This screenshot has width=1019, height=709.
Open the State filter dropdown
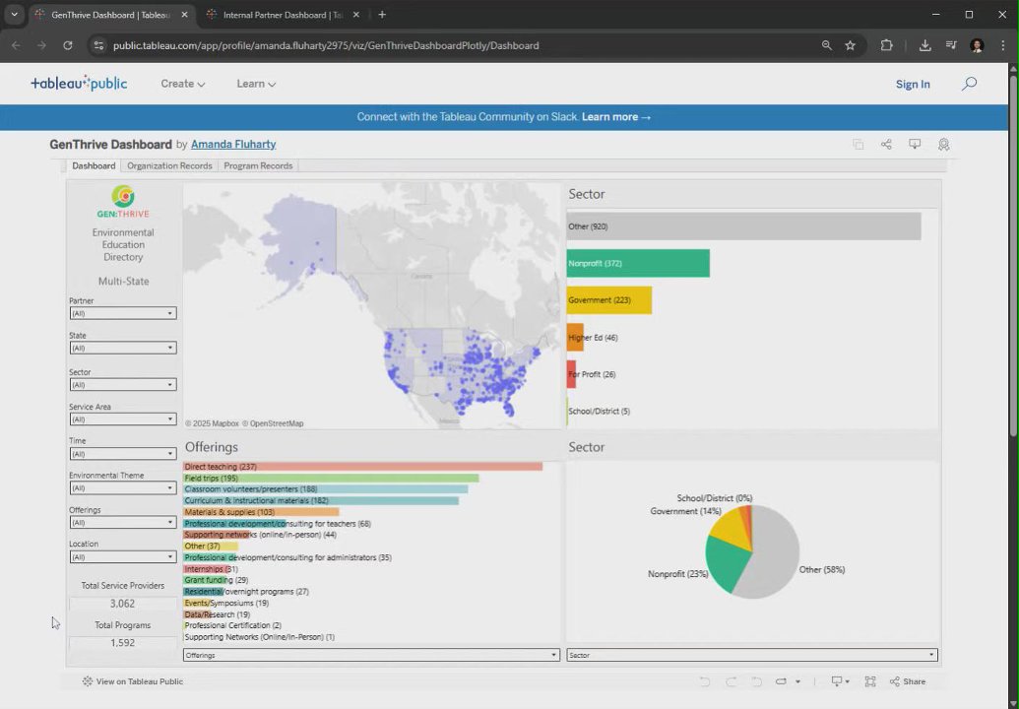point(123,348)
